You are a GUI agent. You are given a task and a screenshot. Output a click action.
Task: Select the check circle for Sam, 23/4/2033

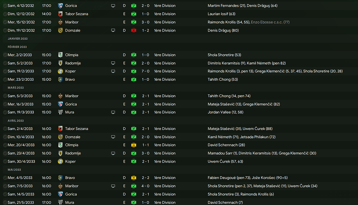click(x=4, y=153)
